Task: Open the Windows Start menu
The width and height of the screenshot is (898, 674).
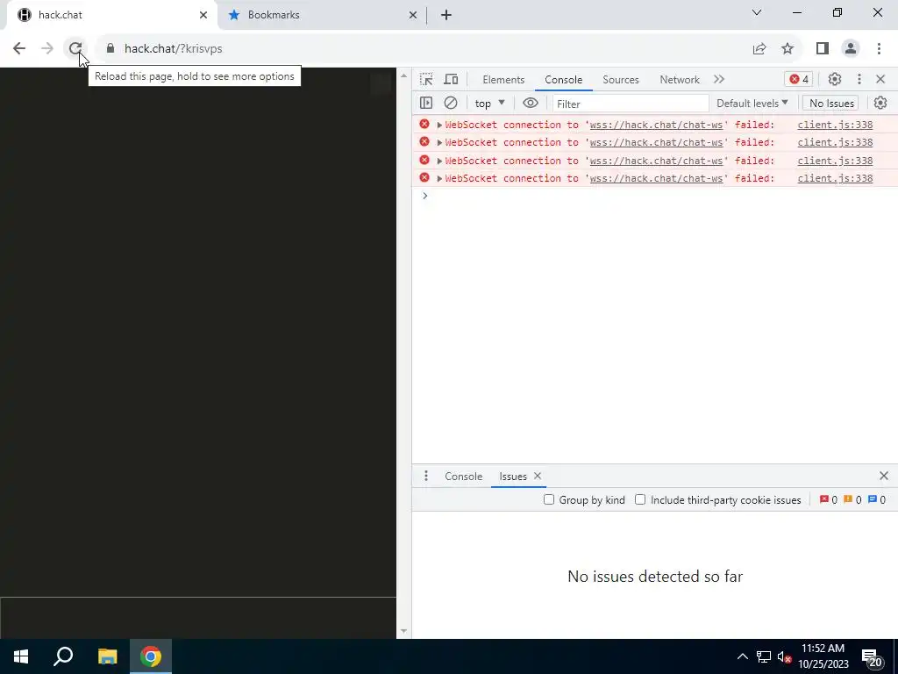Action: 21,656
